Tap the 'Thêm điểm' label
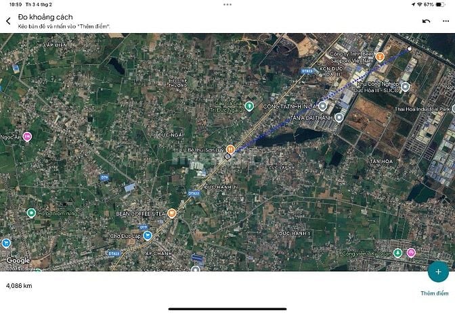Image resolution: width=455 pixels, height=313 pixels. (x=435, y=293)
